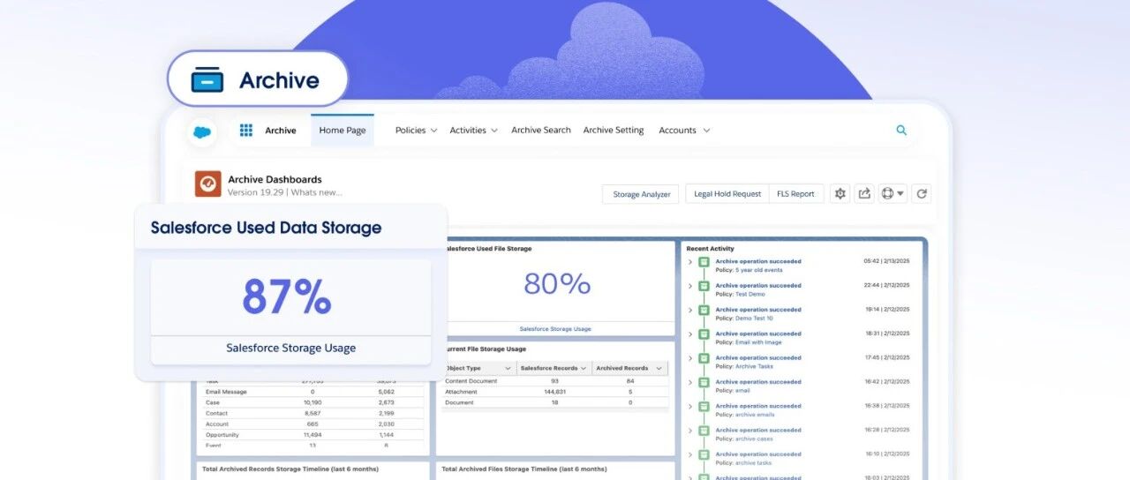
Task: Click the Storage Analyzer button
Action: tap(642, 194)
